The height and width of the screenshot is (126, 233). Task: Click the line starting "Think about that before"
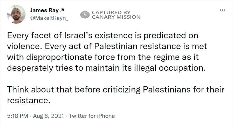116,90
